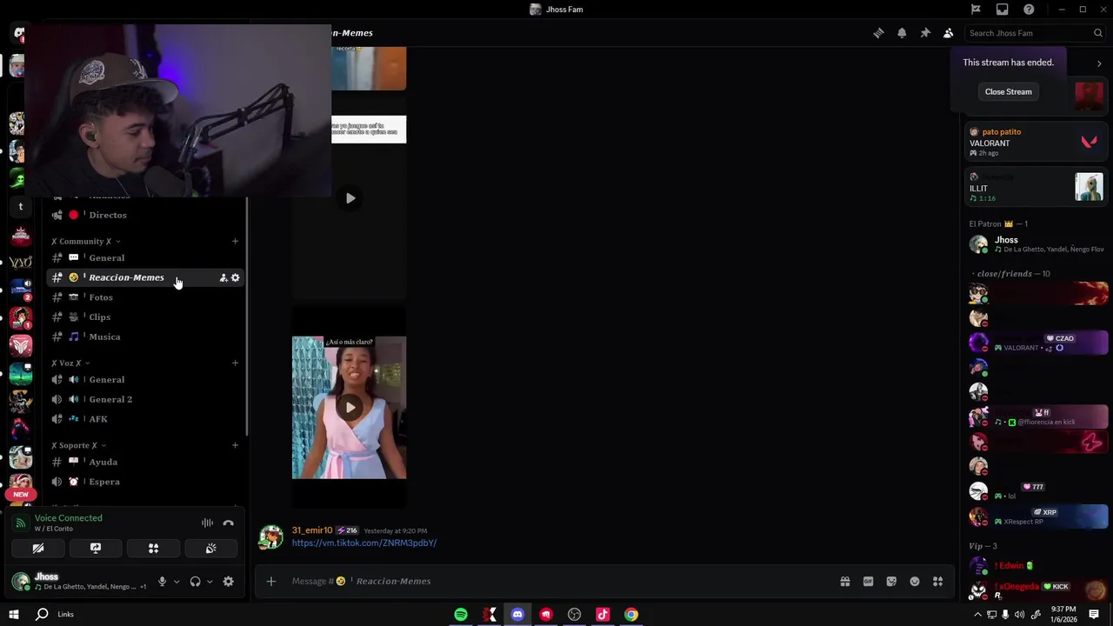
Task: Create invite for Reaccion-Memes channel
Action: [223, 277]
